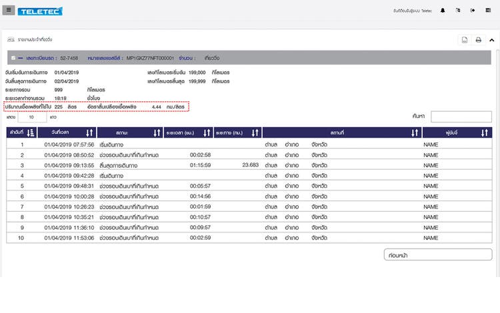500x313 pixels.
Task: Click the Teletec logo
Action: (x=40, y=11)
